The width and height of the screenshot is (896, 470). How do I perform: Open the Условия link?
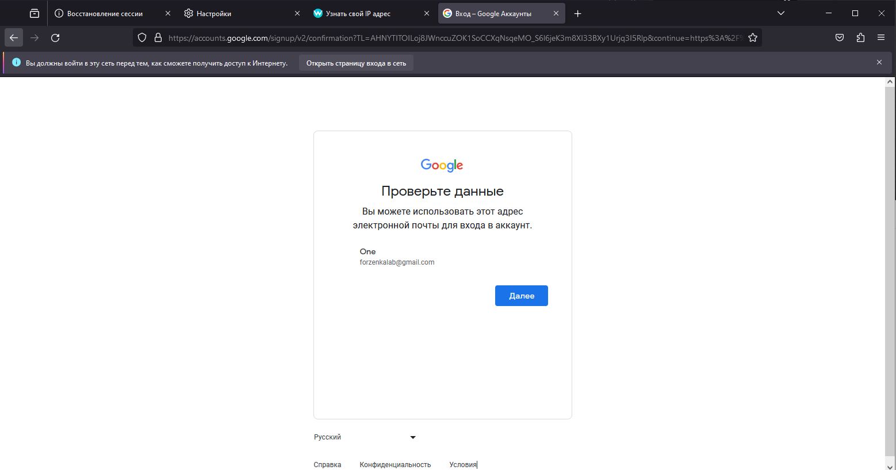463,465
